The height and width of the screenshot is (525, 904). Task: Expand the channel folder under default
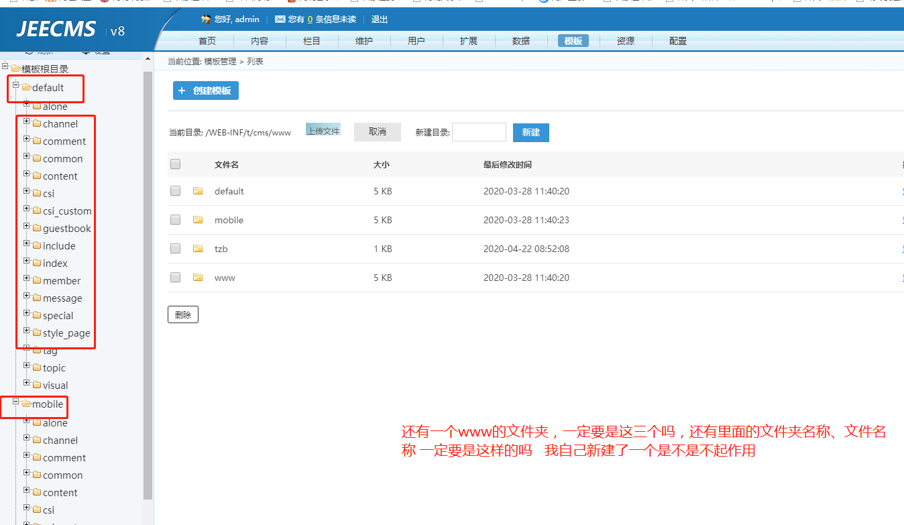(x=27, y=122)
